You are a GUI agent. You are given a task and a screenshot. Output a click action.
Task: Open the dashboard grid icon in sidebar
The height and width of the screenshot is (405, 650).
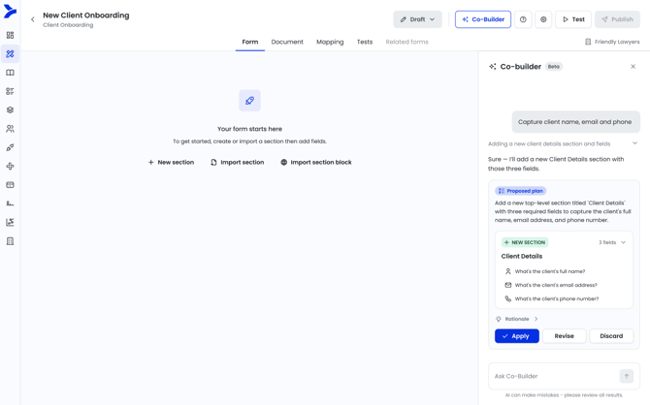[x=10, y=35]
